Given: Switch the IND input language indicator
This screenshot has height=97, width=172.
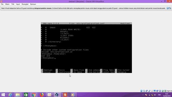Looking at the screenshot, I should [x=159, y=95].
